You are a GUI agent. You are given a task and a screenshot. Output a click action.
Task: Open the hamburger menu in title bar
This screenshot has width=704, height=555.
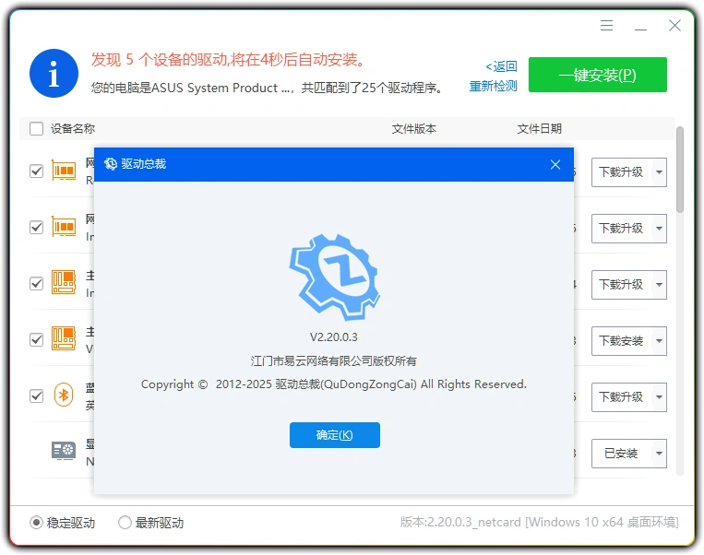(606, 25)
